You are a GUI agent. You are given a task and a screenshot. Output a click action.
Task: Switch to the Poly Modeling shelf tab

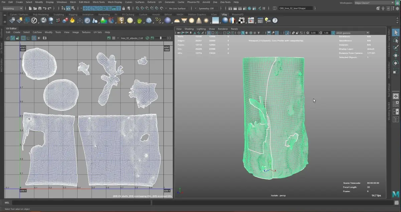[41, 15]
